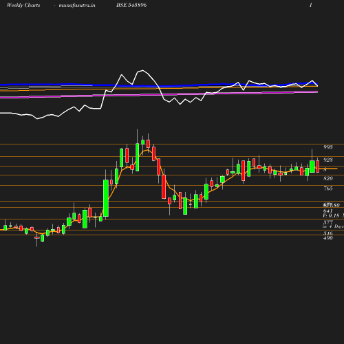Screen dimensions: 344x344
Task: Click the 923 price level label
Action: click(328, 160)
